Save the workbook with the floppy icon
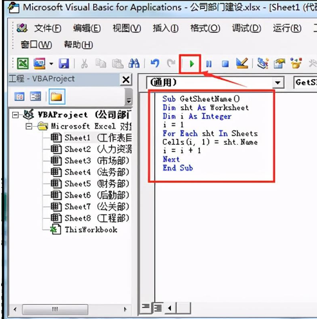This screenshot has height=319, width=317. click(x=64, y=64)
